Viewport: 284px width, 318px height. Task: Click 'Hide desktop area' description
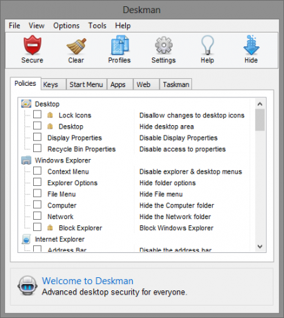coord(167,127)
